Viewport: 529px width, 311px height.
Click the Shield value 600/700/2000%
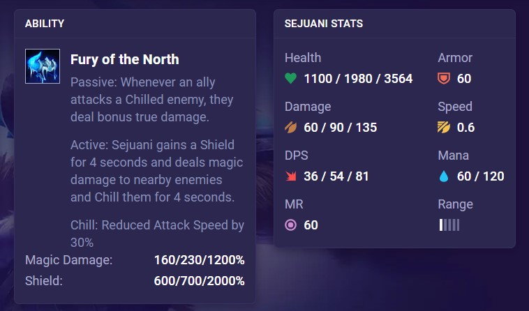coord(199,281)
